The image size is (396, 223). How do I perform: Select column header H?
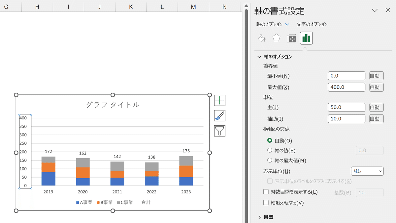(37, 7)
